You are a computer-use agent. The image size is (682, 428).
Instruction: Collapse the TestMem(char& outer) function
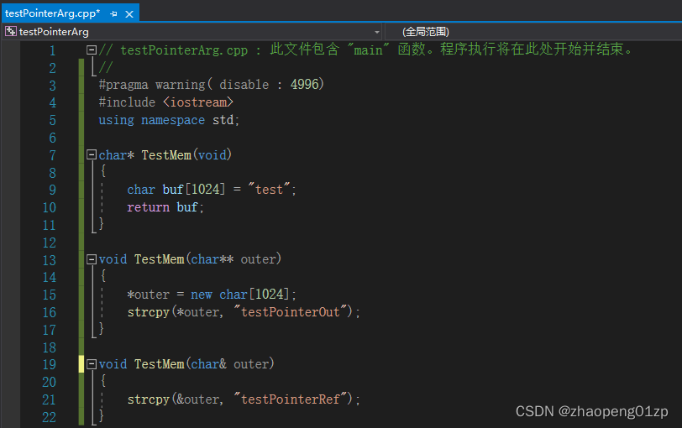92,364
